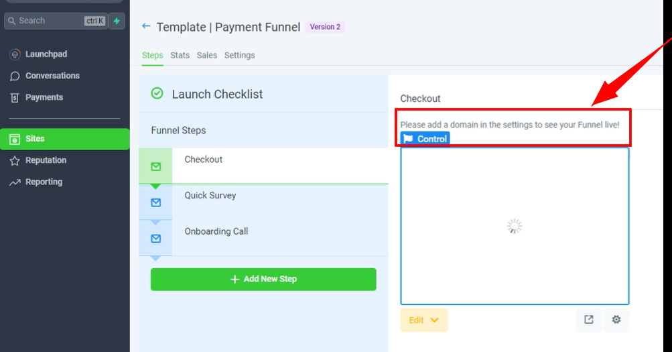The image size is (672, 352).
Task: Go to the Settings tab
Action: [239, 55]
